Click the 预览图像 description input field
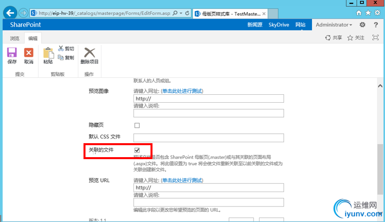 tap(208, 113)
